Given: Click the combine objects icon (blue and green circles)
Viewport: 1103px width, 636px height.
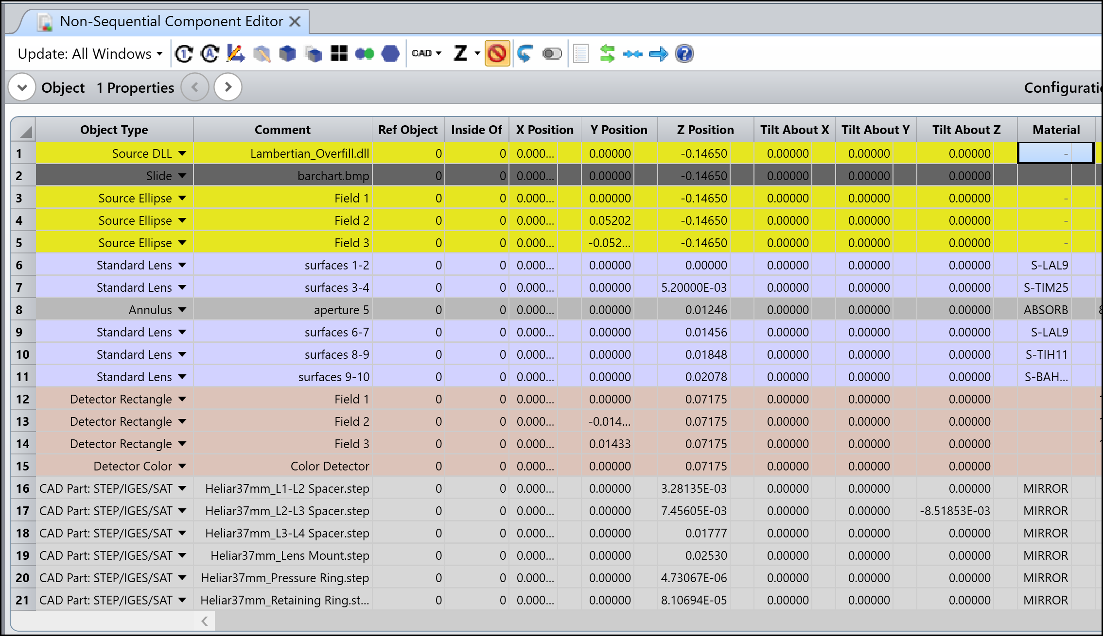Looking at the screenshot, I should [365, 54].
